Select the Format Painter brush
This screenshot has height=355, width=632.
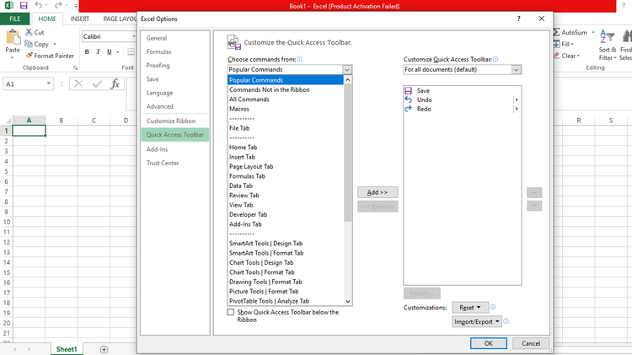[29, 56]
